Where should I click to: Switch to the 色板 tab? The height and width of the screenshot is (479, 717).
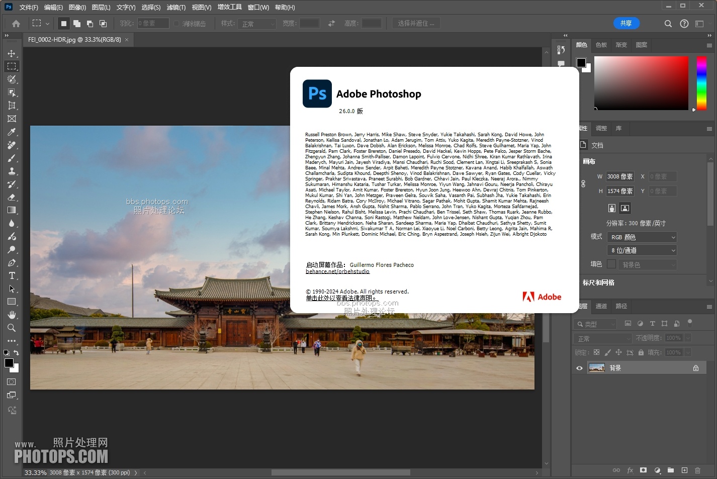[x=601, y=45]
